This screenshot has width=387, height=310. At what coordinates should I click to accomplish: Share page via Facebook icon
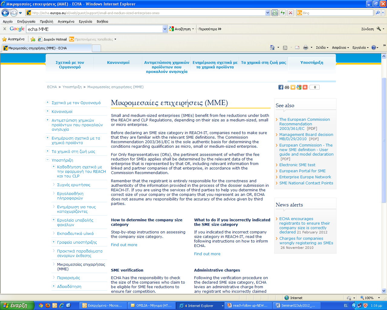281,87
